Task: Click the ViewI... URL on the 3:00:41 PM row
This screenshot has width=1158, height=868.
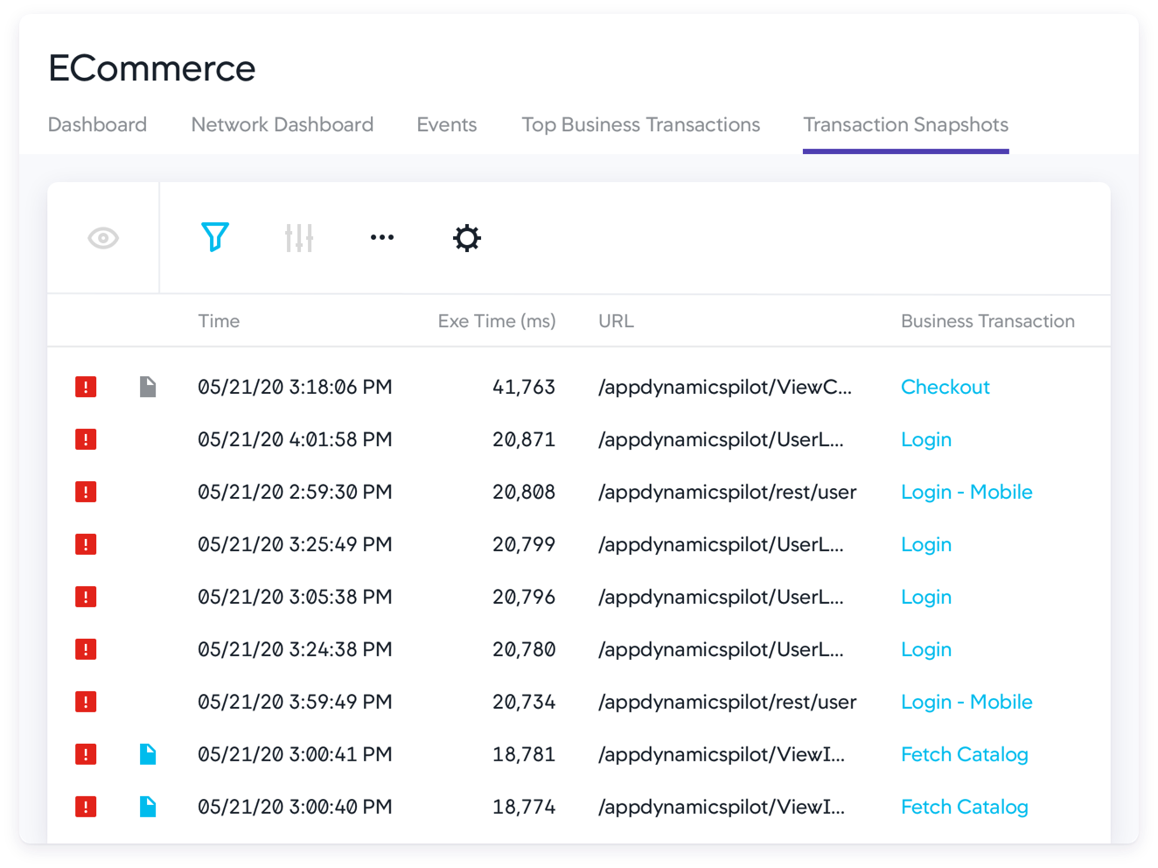Action: pos(722,754)
